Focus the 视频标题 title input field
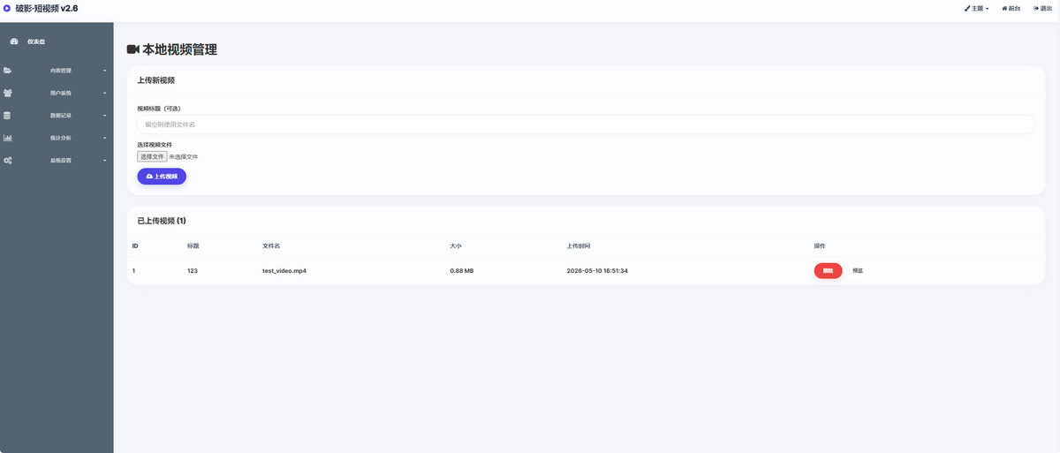The width and height of the screenshot is (1060, 453). point(586,125)
